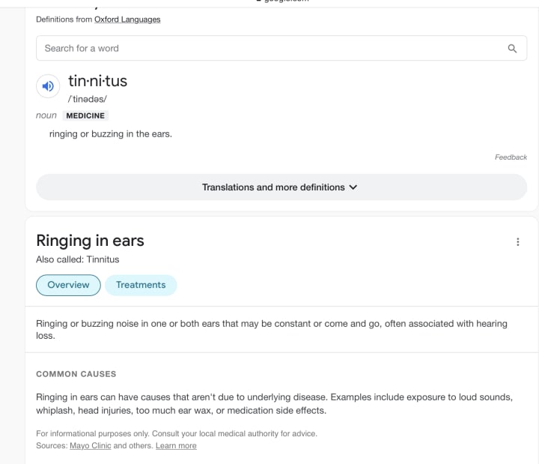
Task: Select the Overview tab
Action: [x=68, y=285]
